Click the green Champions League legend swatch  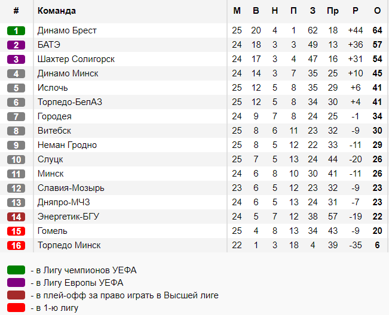pos(17,270)
